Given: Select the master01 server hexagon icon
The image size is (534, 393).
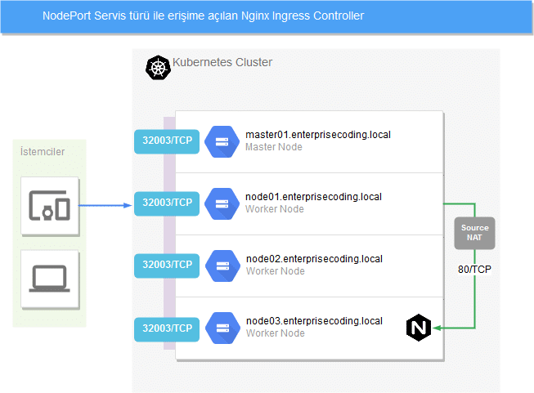Looking at the screenshot, I should point(222,141).
